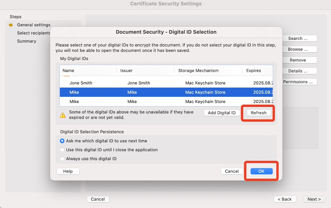The width and height of the screenshot is (331, 208).
Task: Click the Select recipients step
Action: coord(33,33)
